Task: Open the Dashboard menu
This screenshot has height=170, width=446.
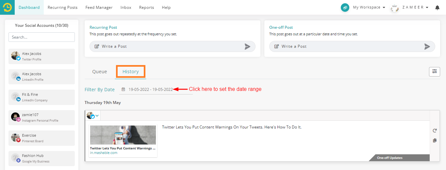Action: pos(29,7)
